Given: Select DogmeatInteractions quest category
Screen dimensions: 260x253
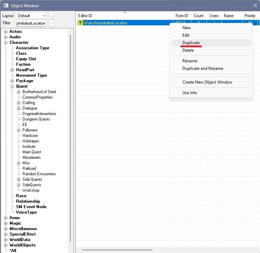Looking at the screenshot, I should click(39, 114).
